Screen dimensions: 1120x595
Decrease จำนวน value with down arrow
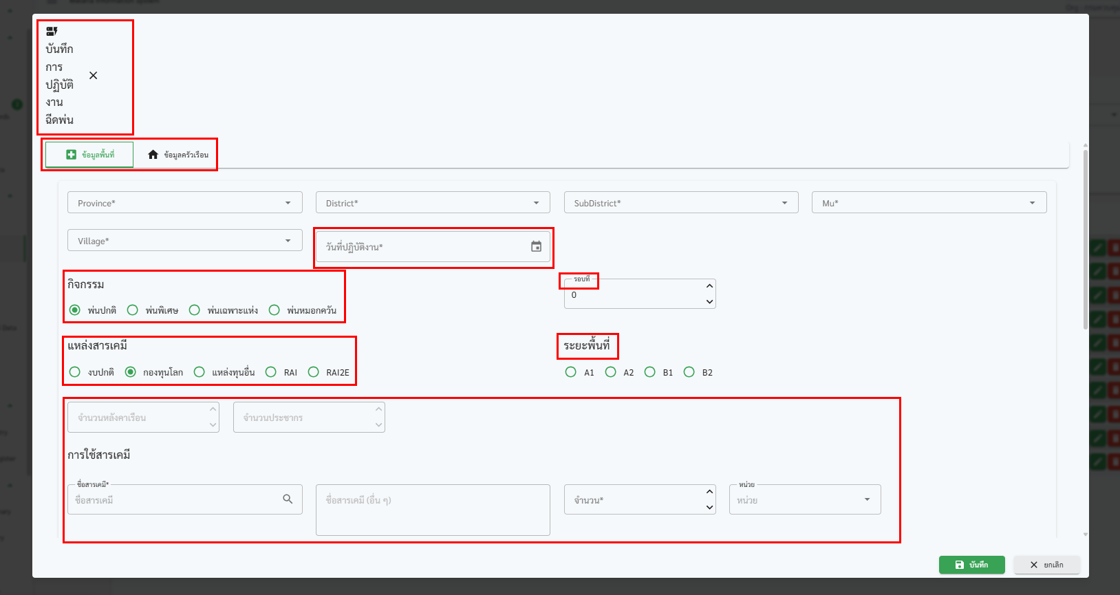tap(709, 508)
